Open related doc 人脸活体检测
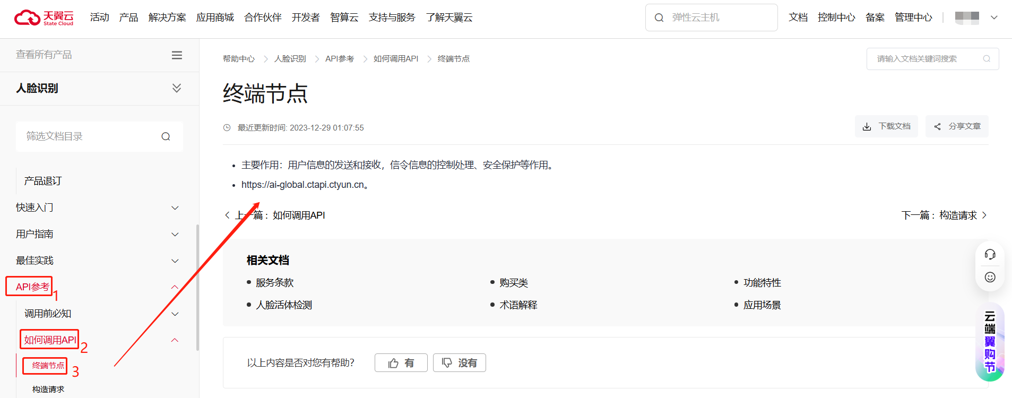Image resolution: width=1012 pixels, height=398 pixels. pos(284,305)
